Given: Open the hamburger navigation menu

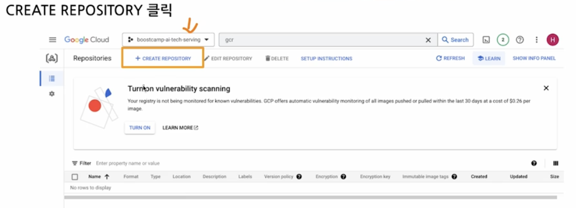Looking at the screenshot, I should [52, 40].
